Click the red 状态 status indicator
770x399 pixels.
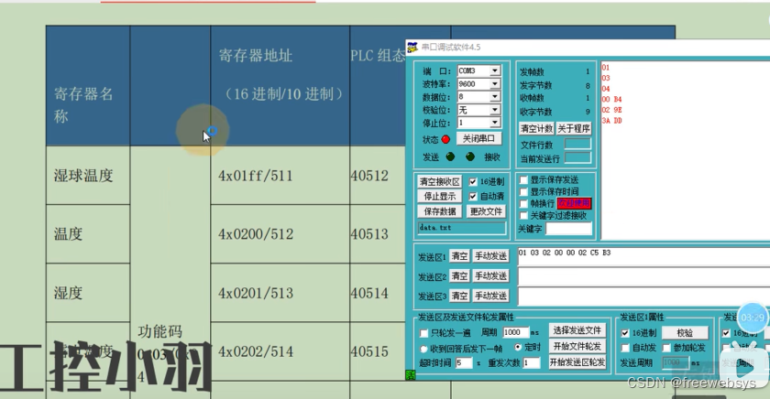(x=445, y=139)
